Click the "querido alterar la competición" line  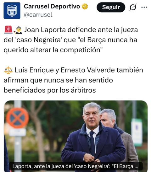(x=53, y=50)
